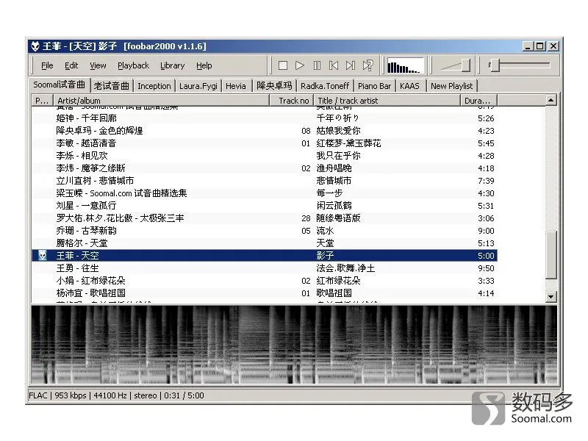Select the 罗大佑.林夕.花比傲 - 太极张三丰 row
Image resolution: width=588 pixels, height=441 pixels.
tap(265, 218)
